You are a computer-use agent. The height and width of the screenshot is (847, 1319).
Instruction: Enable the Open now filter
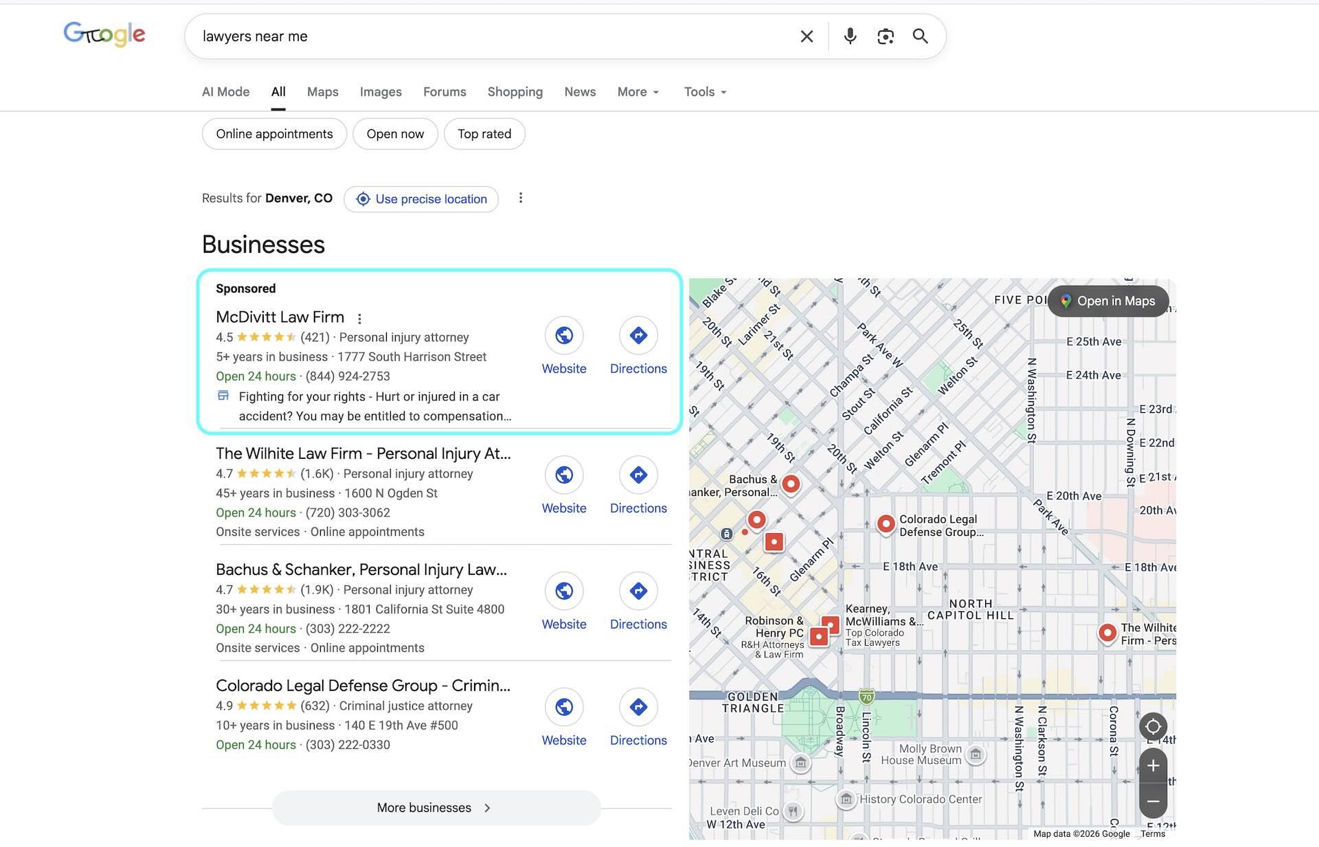[395, 133]
